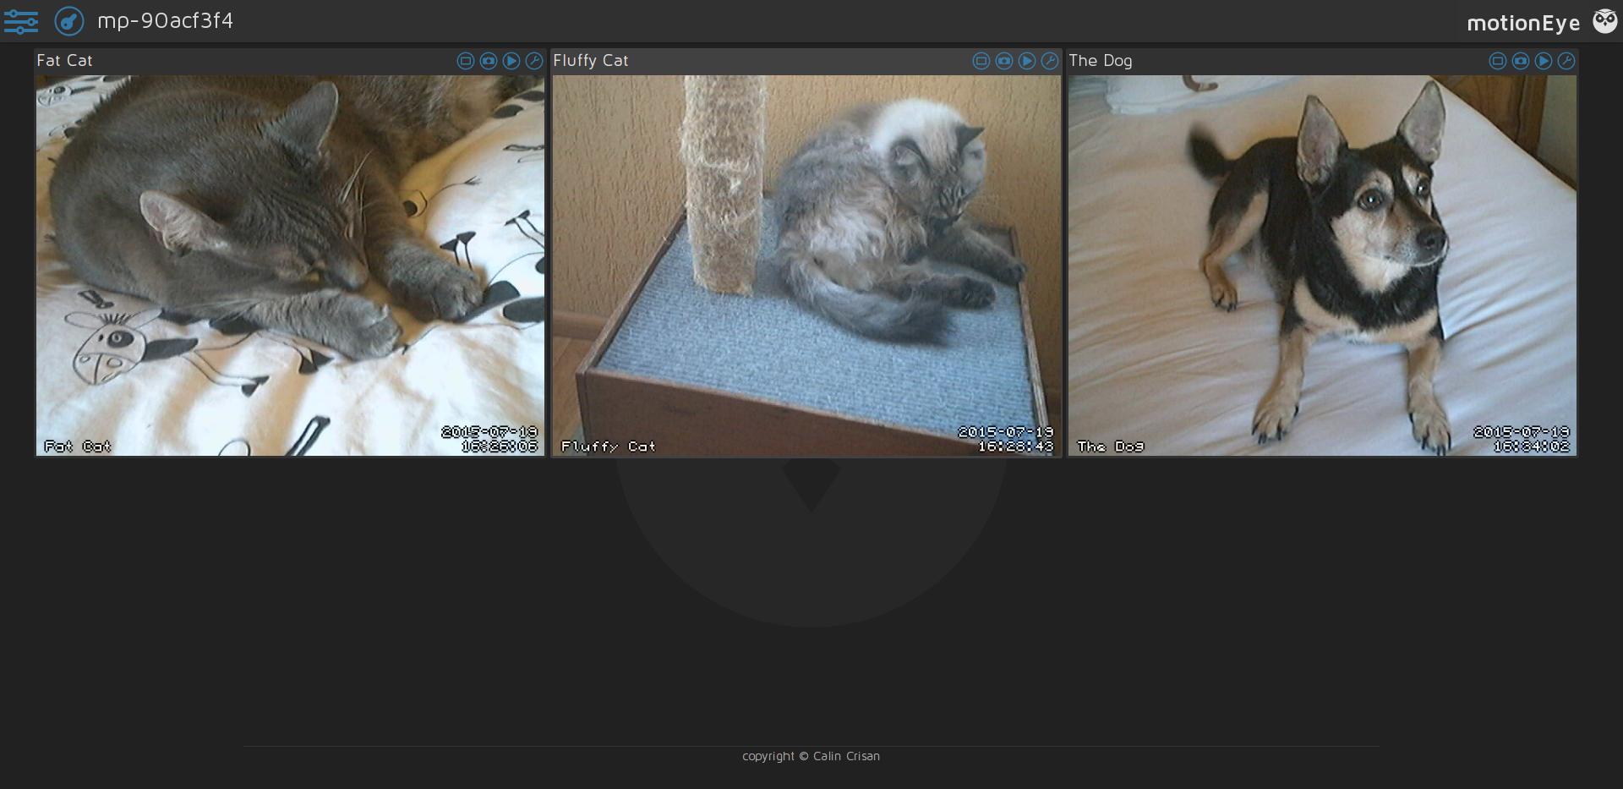
Task: Open movie files for Fat Cat camera
Action: tap(511, 60)
